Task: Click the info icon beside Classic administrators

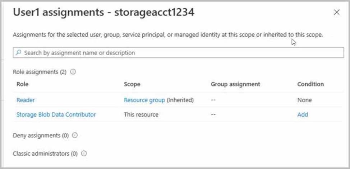Action: [x=84, y=154]
